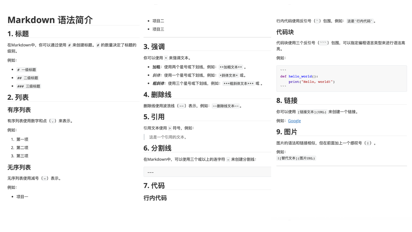The height and width of the screenshot is (232, 412).
Task: Click the '代码块' subheading
Action: pos(285,32)
